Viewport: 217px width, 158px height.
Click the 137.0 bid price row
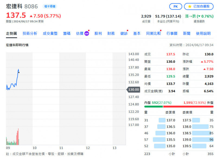pos(160,120)
